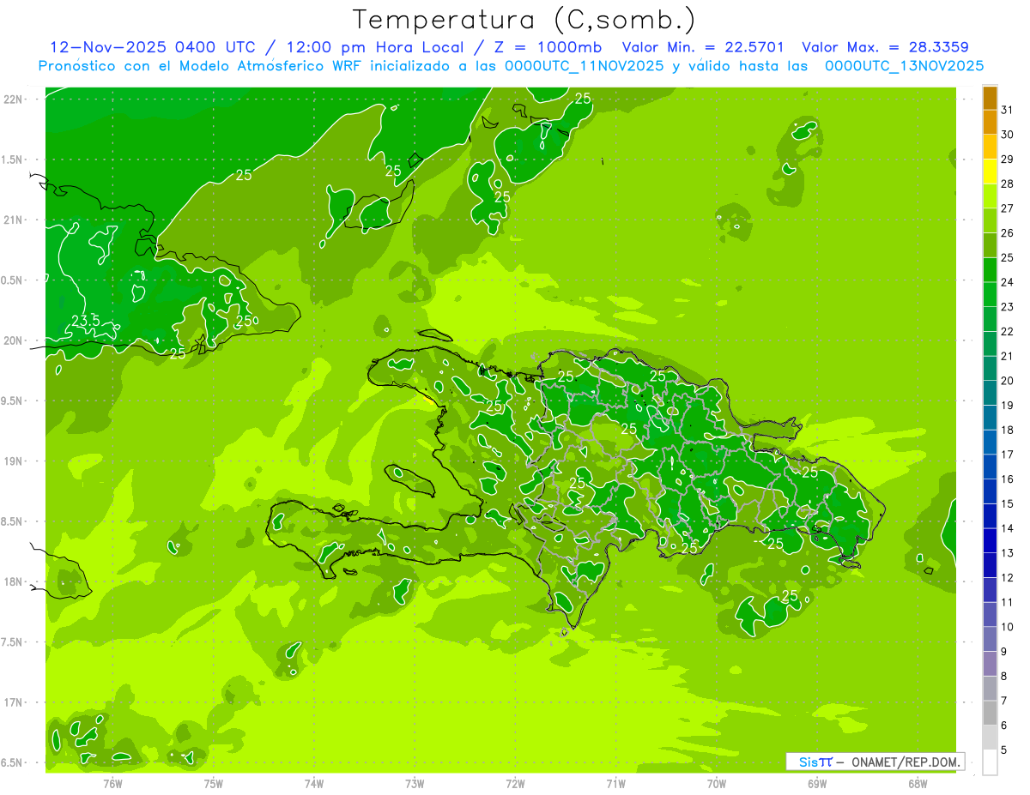The height and width of the screenshot is (795, 1030).
Task: Click the '70W' longitude axis label
Action: click(x=716, y=784)
